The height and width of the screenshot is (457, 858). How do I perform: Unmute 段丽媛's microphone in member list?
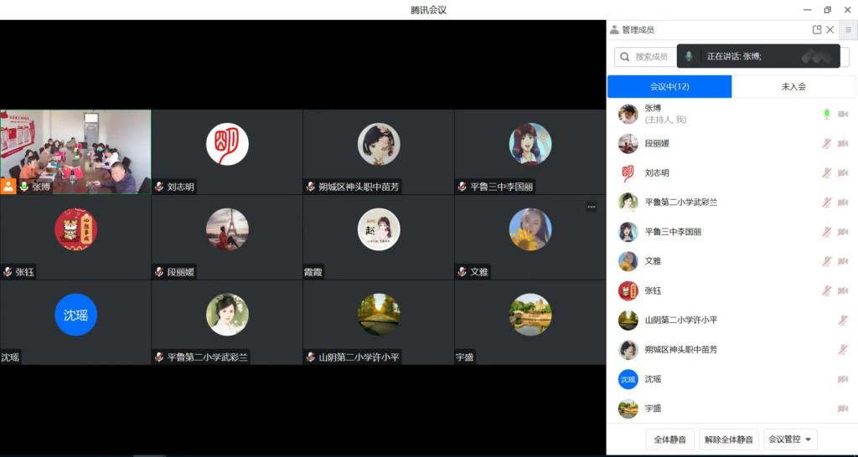coord(826,144)
